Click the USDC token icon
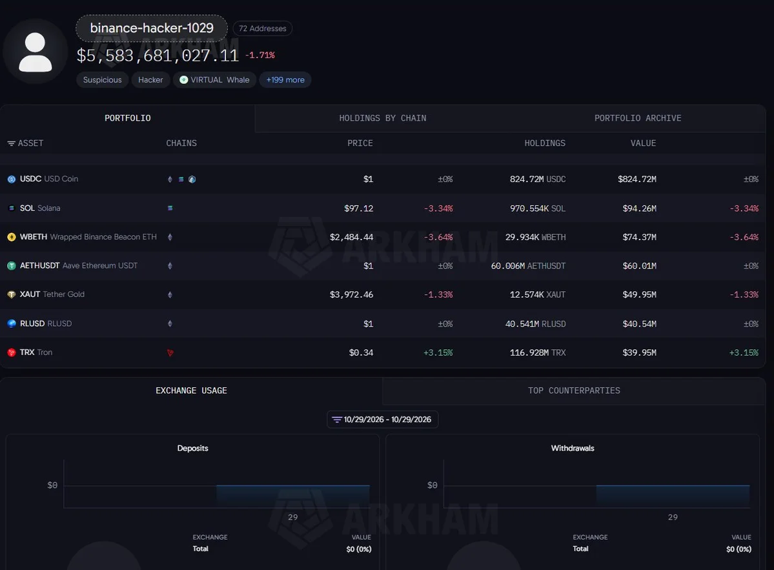Viewport: 774px width, 570px height. 12,179
